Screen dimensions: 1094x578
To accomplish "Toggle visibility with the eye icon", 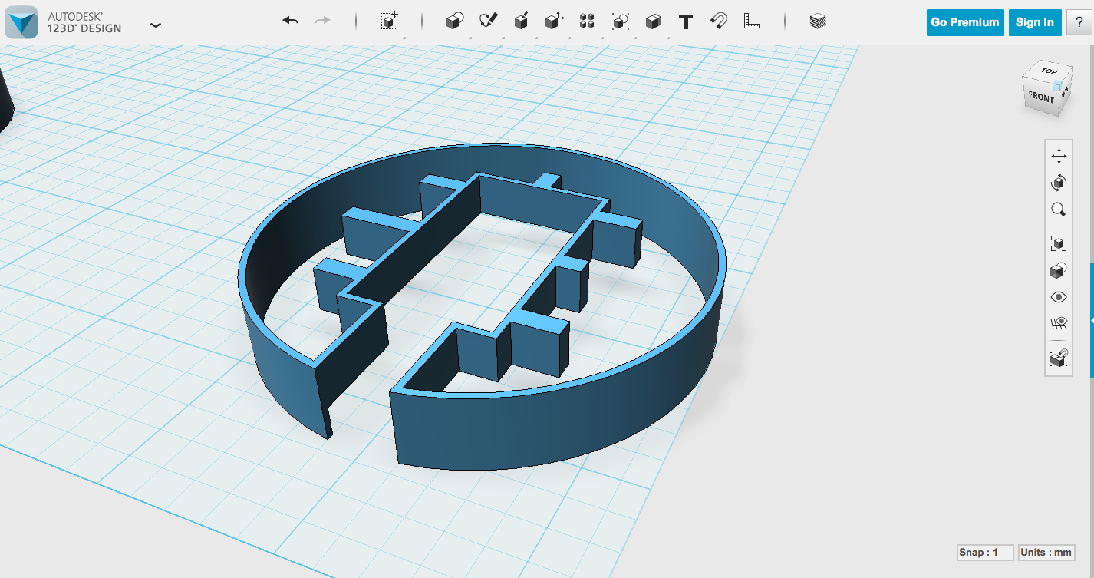I will [1059, 297].
